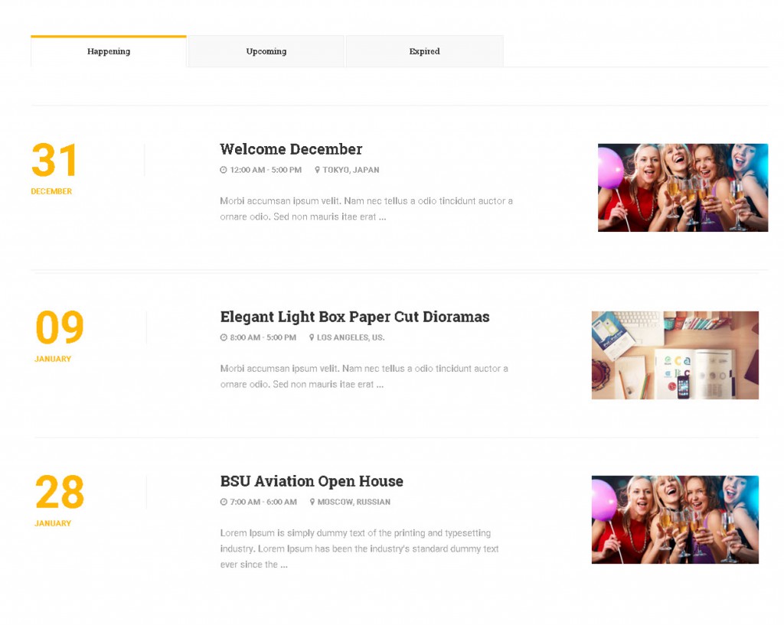Click the 31 December date block
Viewport: 784px width, 625px height.
point(54,167)
